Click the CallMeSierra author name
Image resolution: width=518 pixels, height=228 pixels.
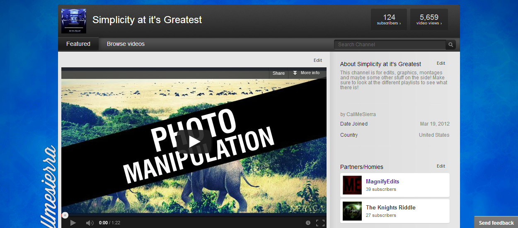point(361,114)
